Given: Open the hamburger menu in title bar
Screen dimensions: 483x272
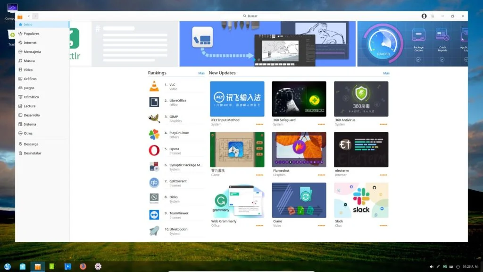Looking at the screenshot, I should click(x=433, y=16).
